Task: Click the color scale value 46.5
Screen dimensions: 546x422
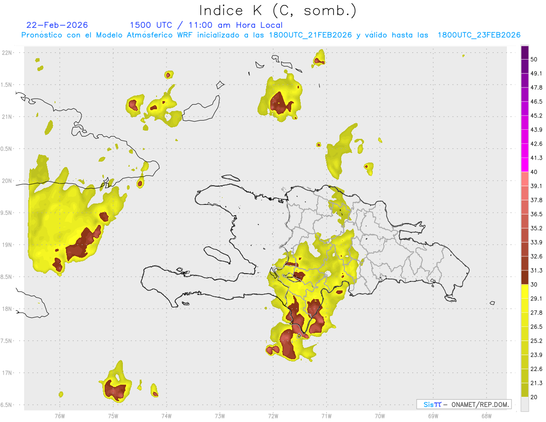Action: point(536,102)
